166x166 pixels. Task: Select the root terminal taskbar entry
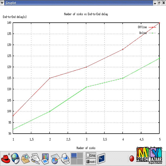tap(91, 162)
